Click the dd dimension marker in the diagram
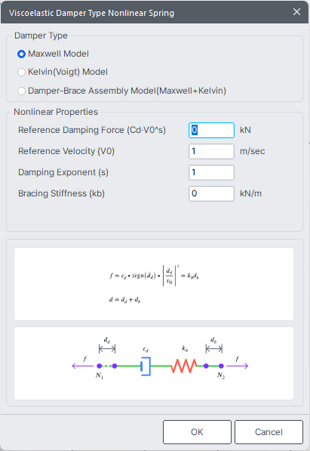Screen dimensions: 310x451 point(107,345)
